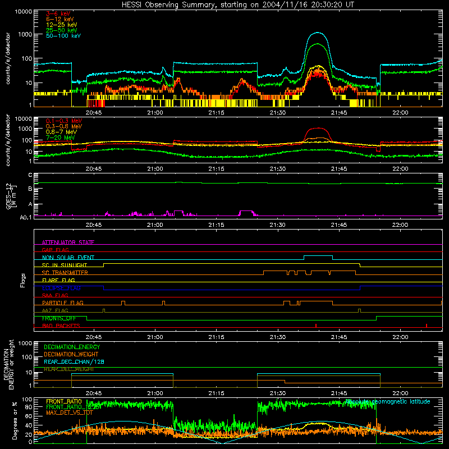The height and width of the screenshot is (449, 449).
Task: Click the DECIMATION_ENERGY legend label
Action: [x=72, y=347]
